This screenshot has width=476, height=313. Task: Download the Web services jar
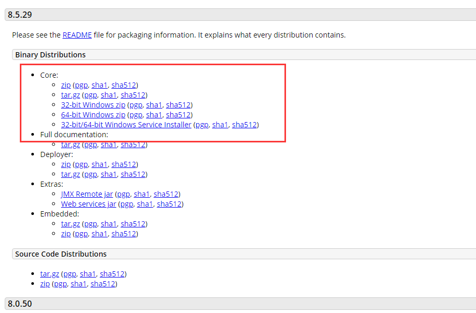[x=89, y=204]
